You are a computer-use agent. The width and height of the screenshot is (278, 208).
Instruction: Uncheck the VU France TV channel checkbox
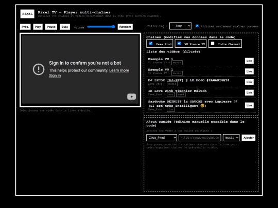(x=179, y=44)
